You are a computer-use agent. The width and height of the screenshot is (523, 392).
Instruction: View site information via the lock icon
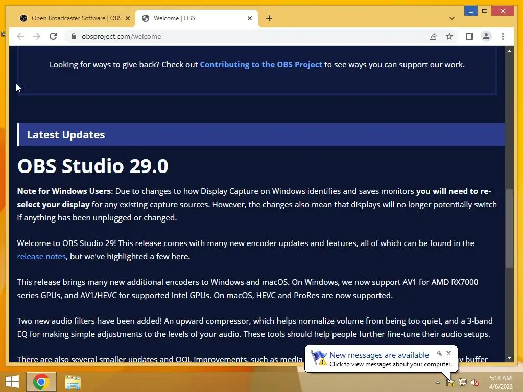point(74,36)
